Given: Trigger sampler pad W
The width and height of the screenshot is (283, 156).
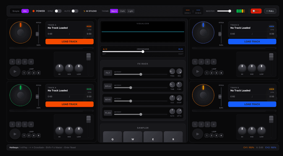Looking at the screenshot, I should click(x=133, y=137).
